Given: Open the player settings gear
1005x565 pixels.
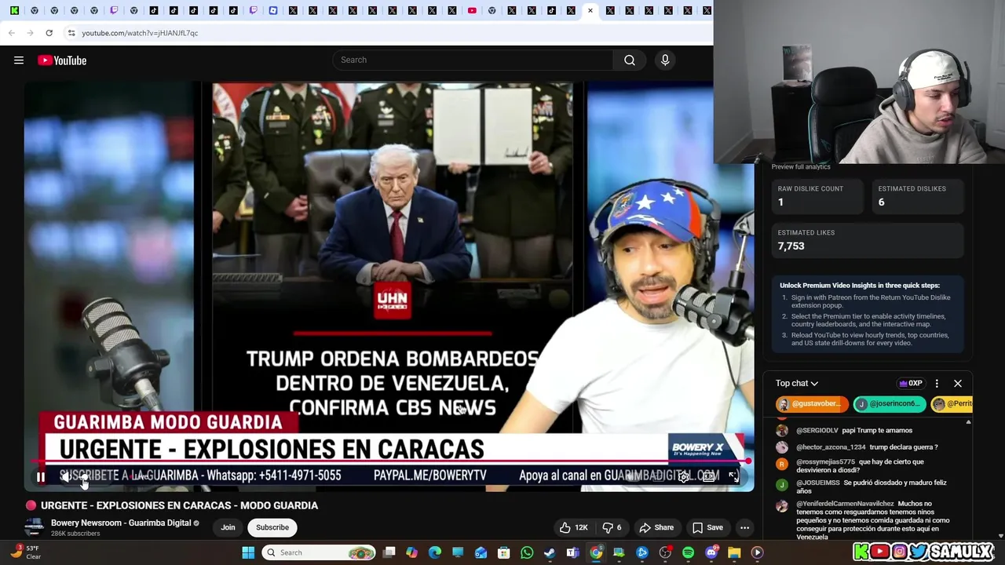Looking at the screenshot, I should (x=685, y=476).
